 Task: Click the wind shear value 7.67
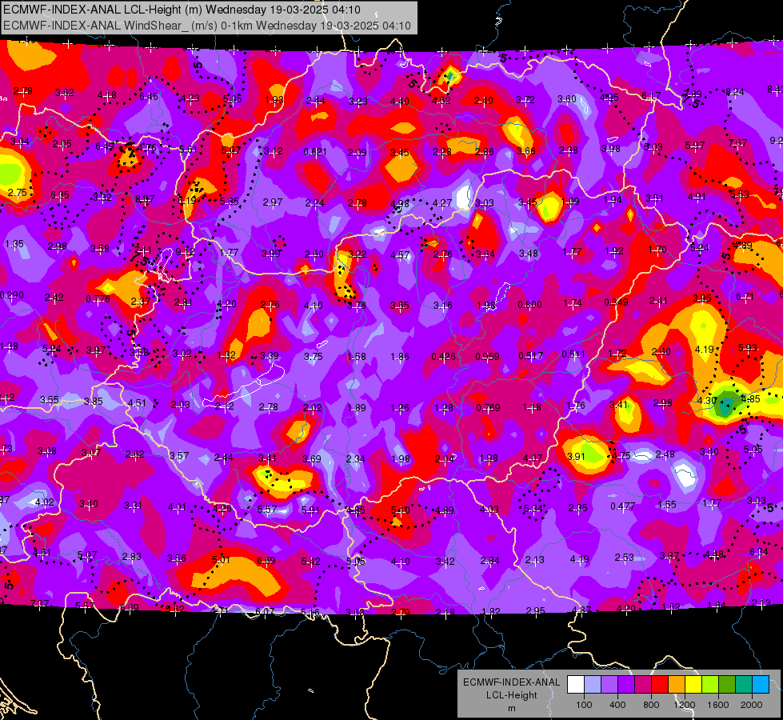tap(737, 143)
